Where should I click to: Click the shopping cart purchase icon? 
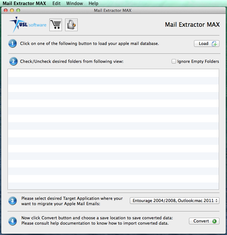(56, 25)
